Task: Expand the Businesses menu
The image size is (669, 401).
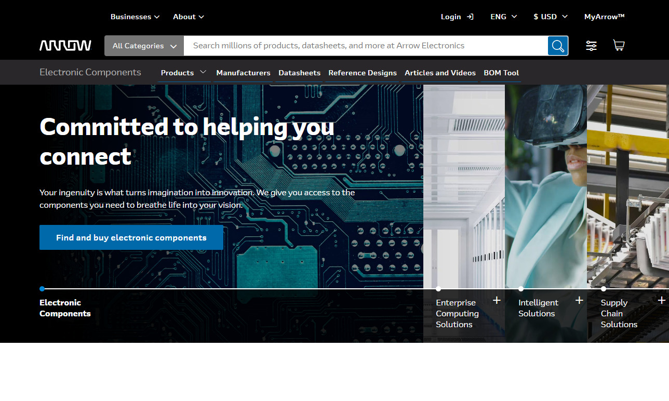Action: point(135,17)
